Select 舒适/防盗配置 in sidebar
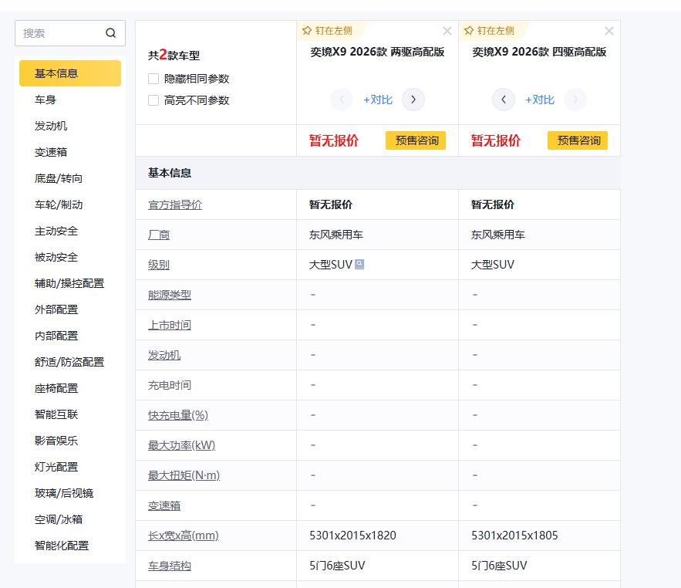Image resolution: width=681 pixels, height=588 pixels. click(69, 362)
